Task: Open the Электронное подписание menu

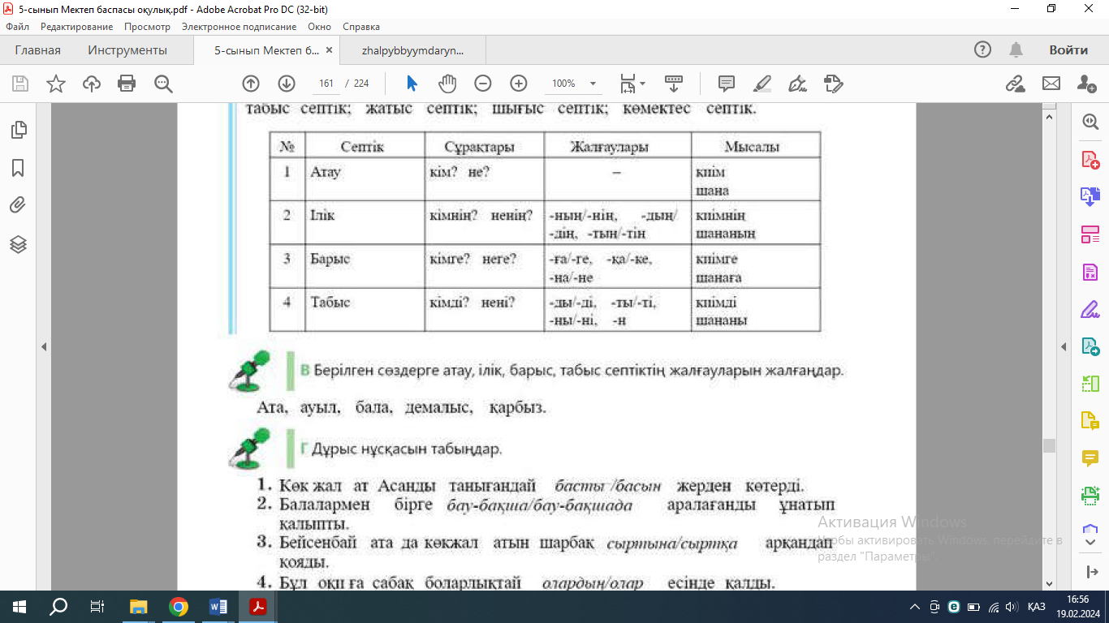Action: (239, 27)
